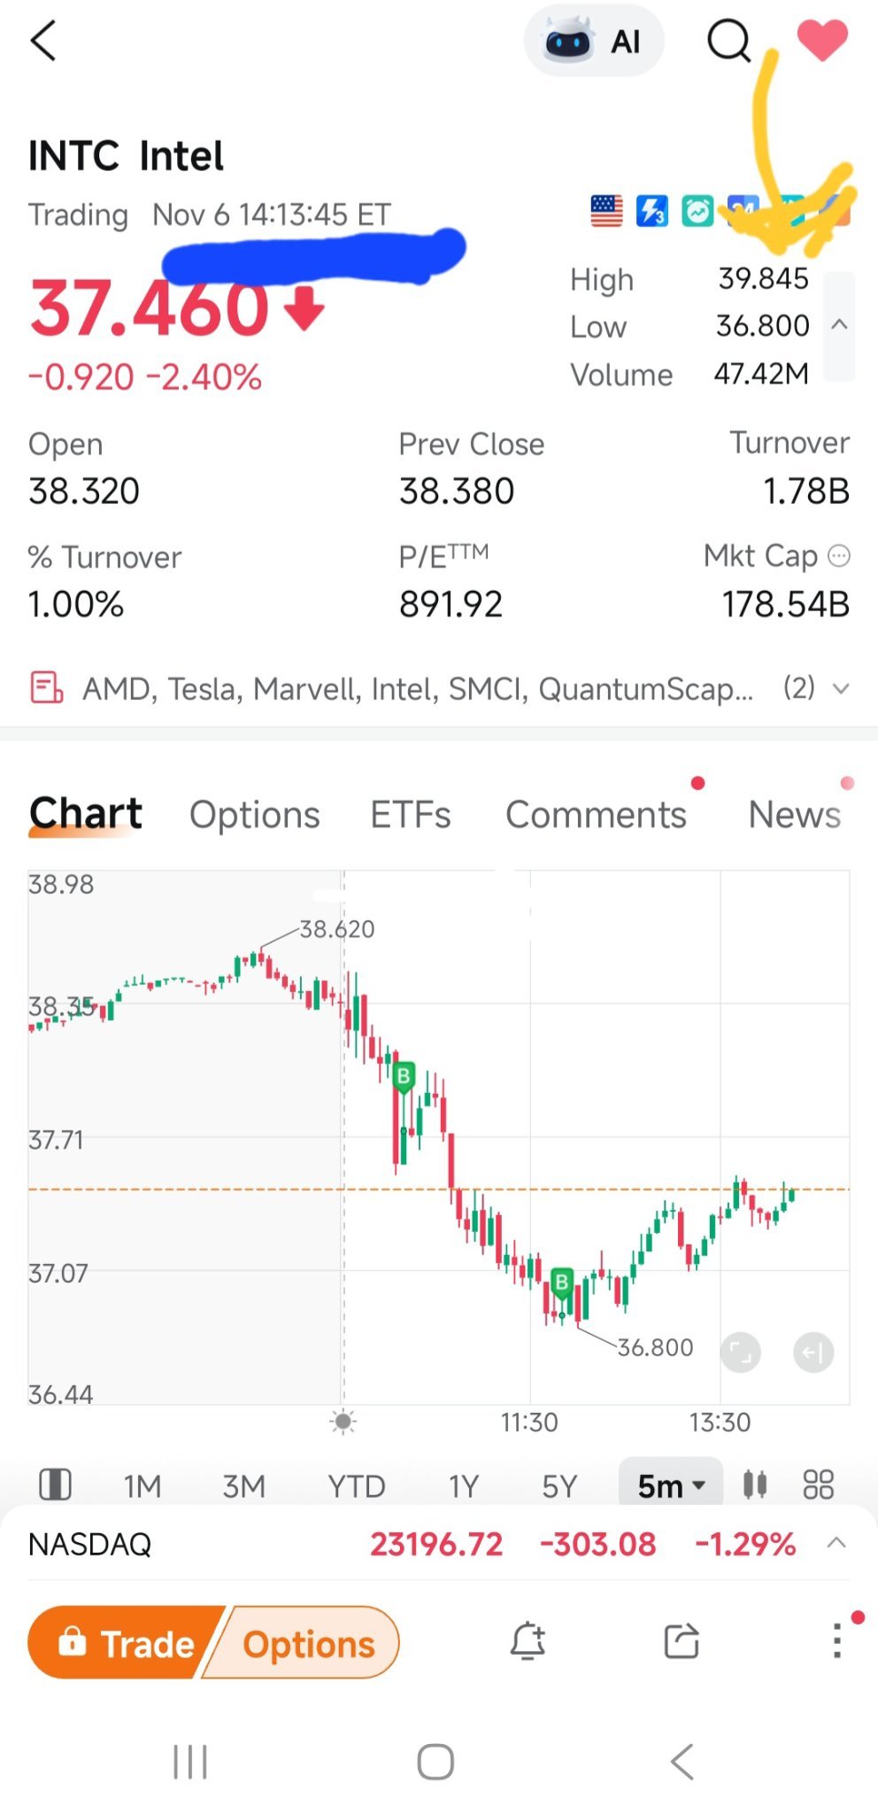Open the chart indicators grid icon

point(819,1485)
